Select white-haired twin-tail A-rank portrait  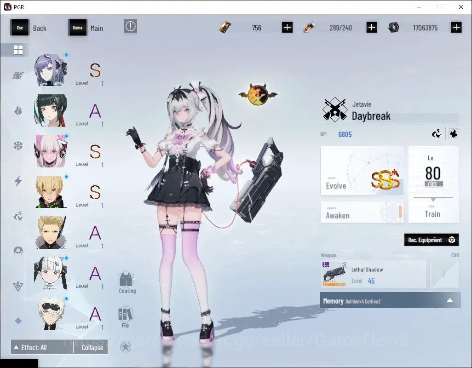pyautogui.click(x=50, y=273)
